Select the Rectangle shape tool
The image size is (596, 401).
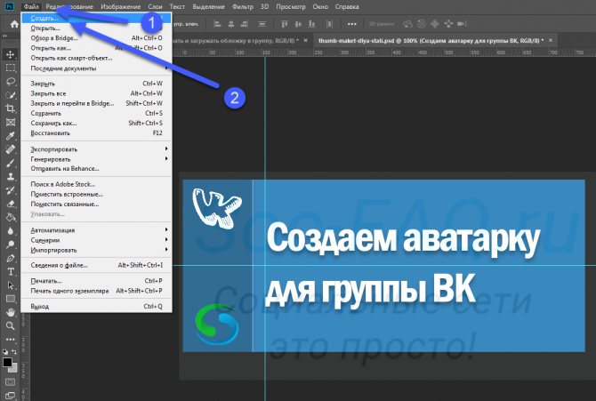(11, 299)
